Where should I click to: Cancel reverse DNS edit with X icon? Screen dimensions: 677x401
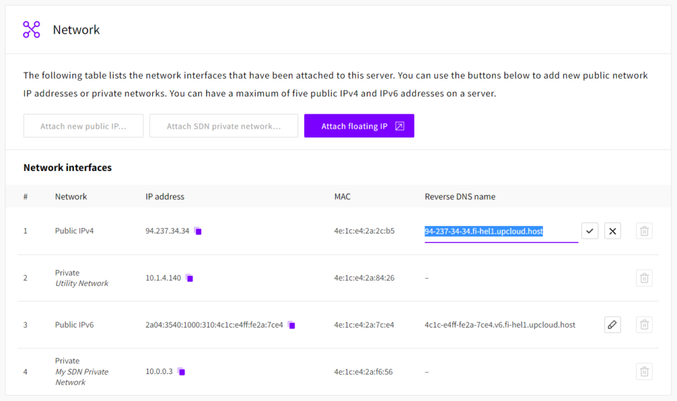(612, 231)
